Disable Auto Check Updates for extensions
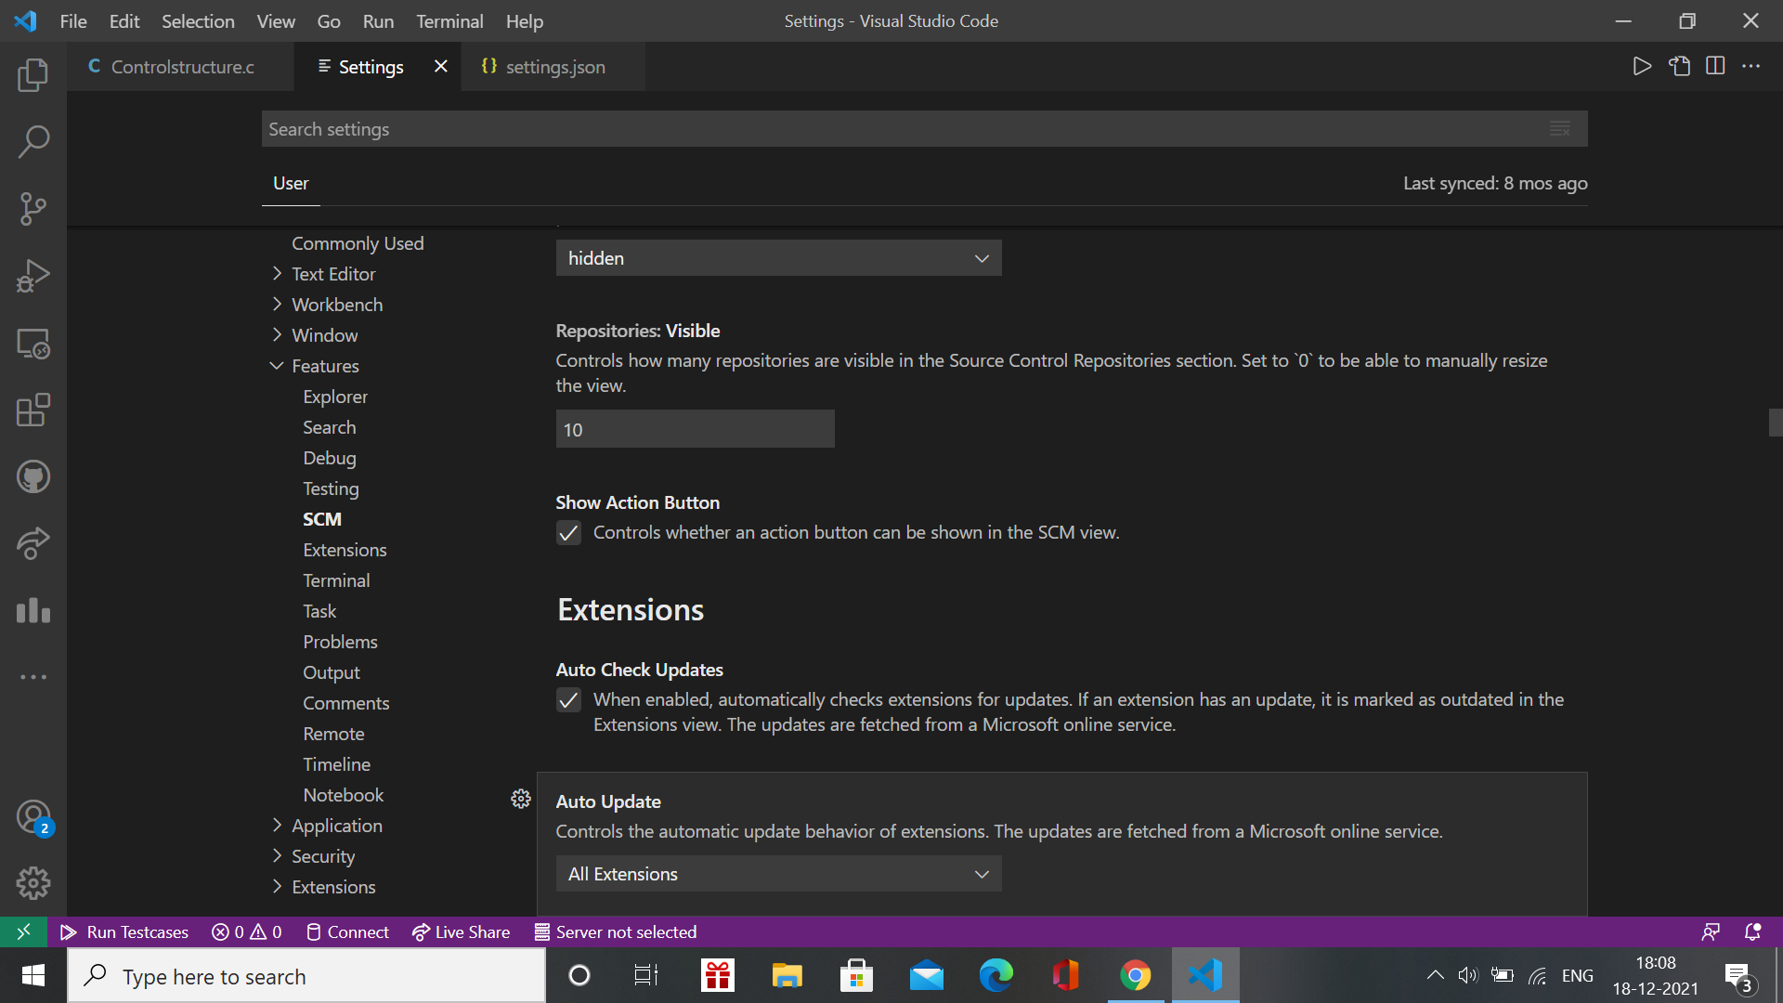 tap(568, 700)
